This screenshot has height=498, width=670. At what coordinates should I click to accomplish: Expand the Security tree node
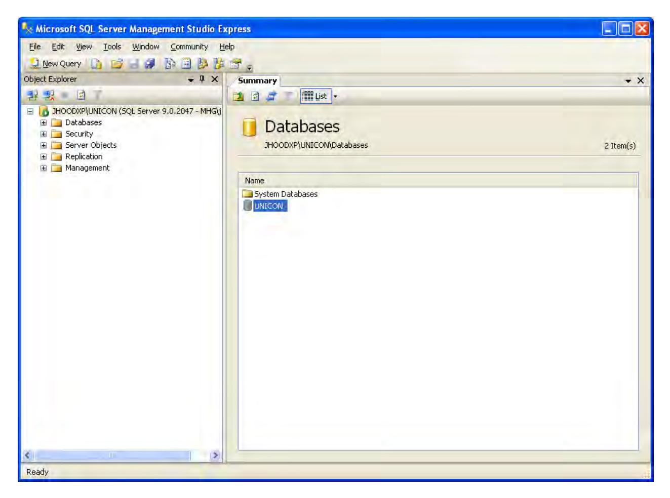[x=44, y=134]
